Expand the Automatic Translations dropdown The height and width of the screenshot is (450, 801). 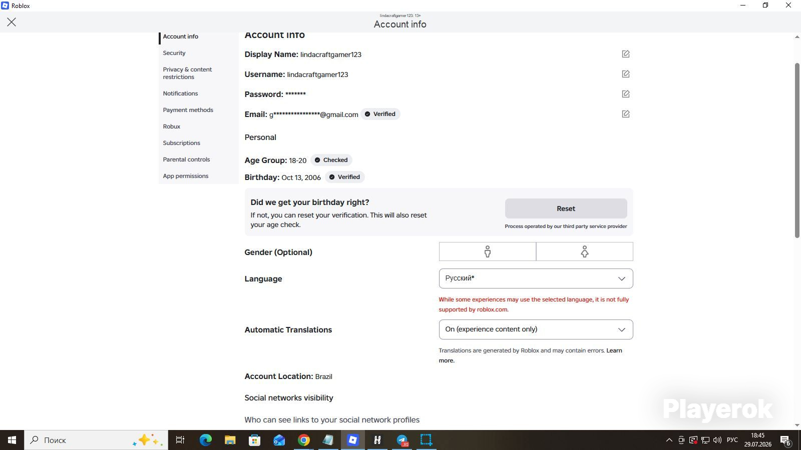pyautogui.click(x=536, y=329)
